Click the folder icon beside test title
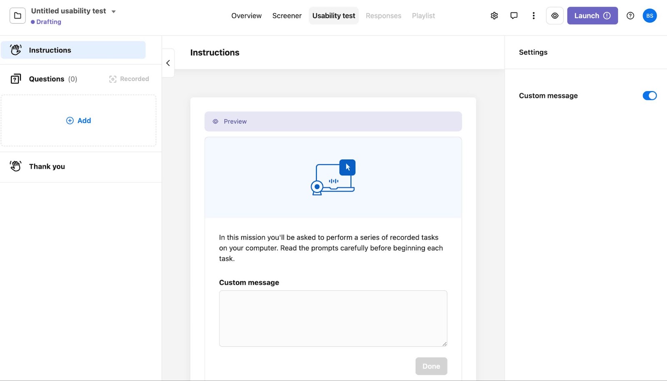667x381 pixels. click(18, 16)
